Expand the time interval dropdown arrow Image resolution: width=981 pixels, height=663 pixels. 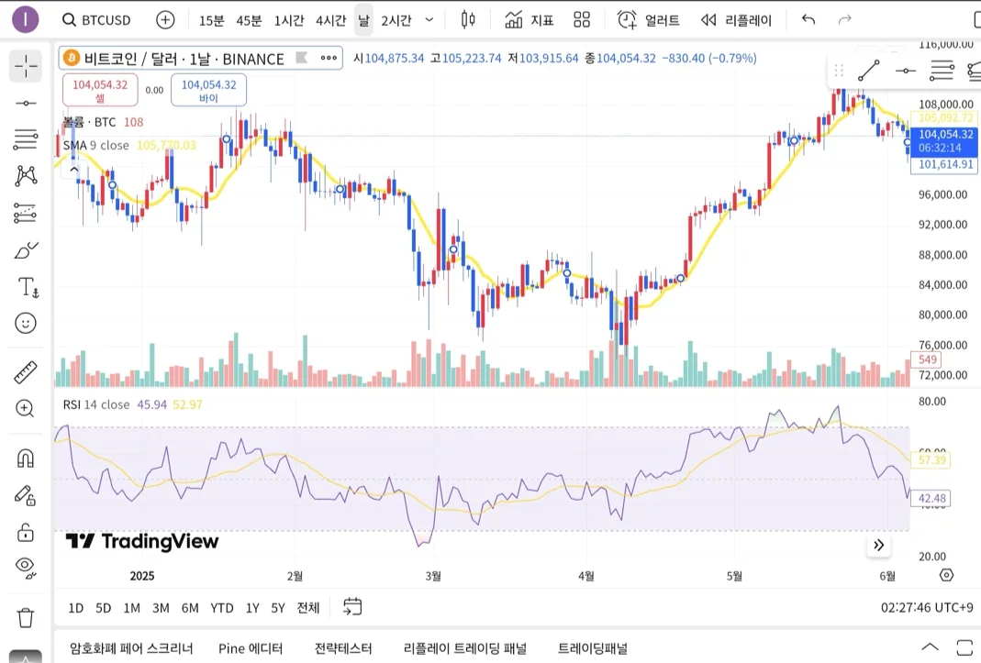[x=429, y=19]
